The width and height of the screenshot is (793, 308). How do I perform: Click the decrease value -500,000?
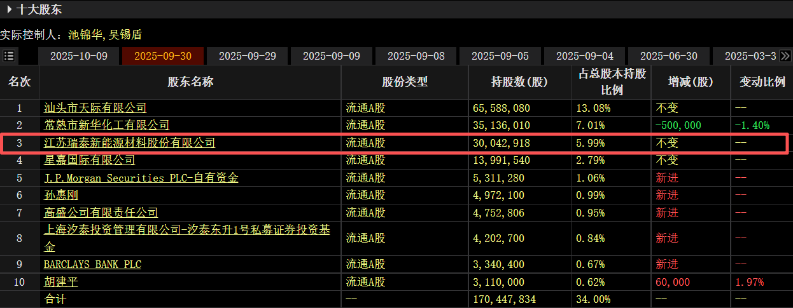(678, 125)
